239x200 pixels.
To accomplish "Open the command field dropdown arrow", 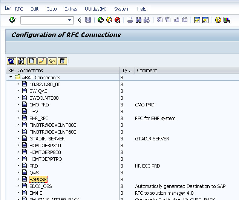I will point(70,20).
